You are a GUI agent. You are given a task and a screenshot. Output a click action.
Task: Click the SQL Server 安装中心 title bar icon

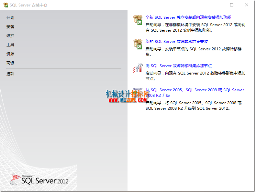click(6, 5)
